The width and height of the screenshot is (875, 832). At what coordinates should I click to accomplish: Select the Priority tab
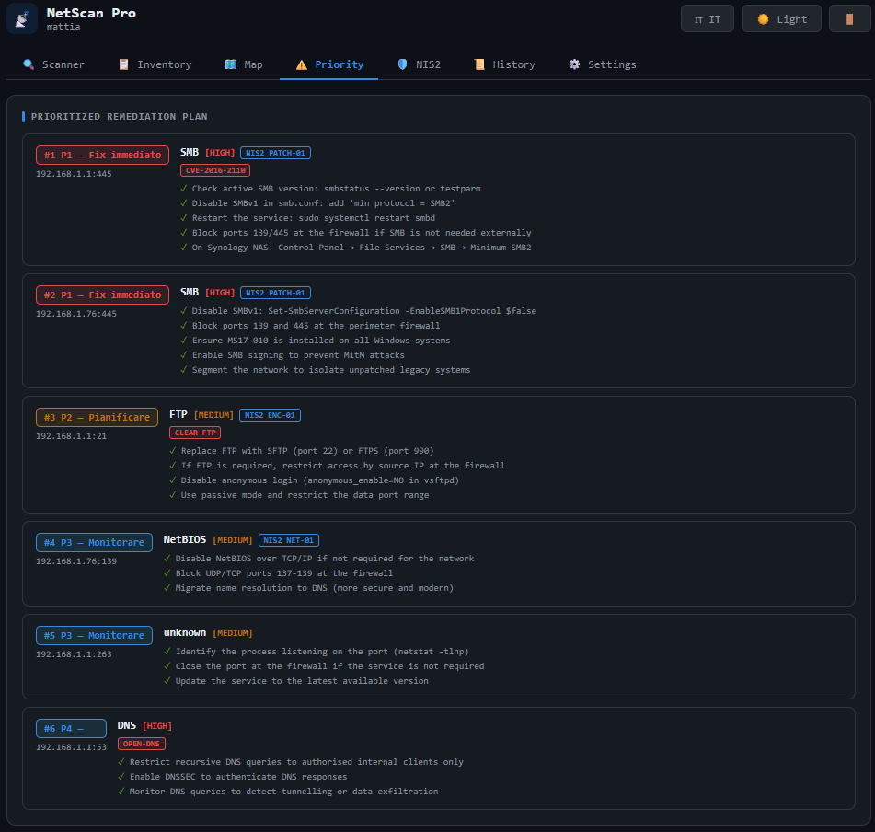[329, 64]
